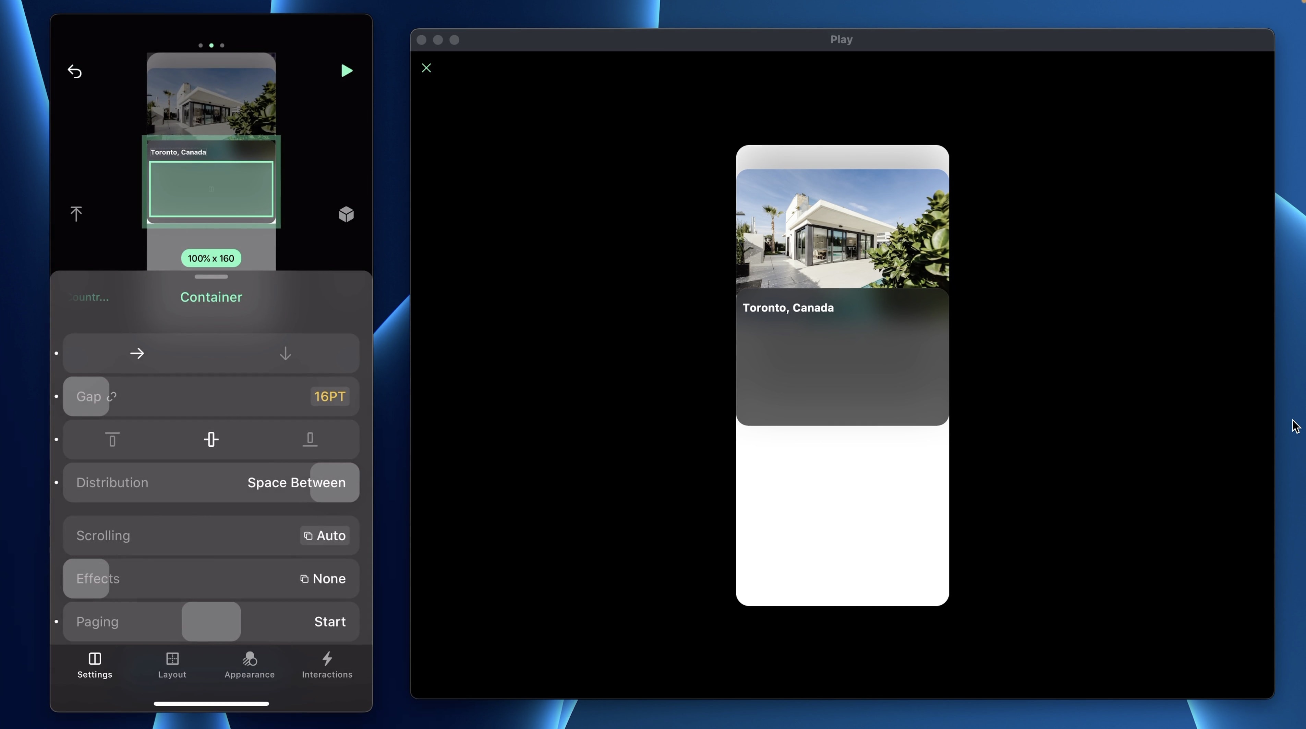Change Paging Start setting
The width and height of the screenshot is (1306, 729).
pos(329,621)
